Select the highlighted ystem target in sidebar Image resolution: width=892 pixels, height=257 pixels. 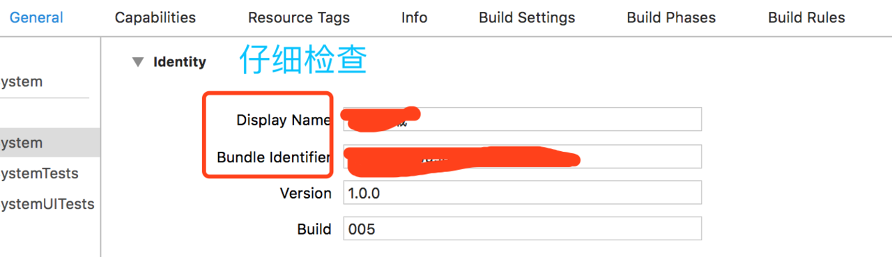click(50, 143)
